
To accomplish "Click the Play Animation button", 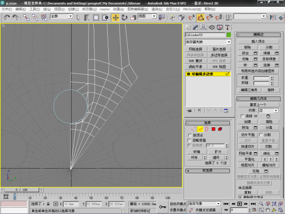I will point(240,204).
